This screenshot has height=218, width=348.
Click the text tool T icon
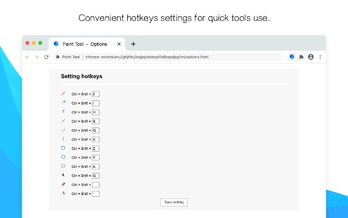(x=63, y=111)
